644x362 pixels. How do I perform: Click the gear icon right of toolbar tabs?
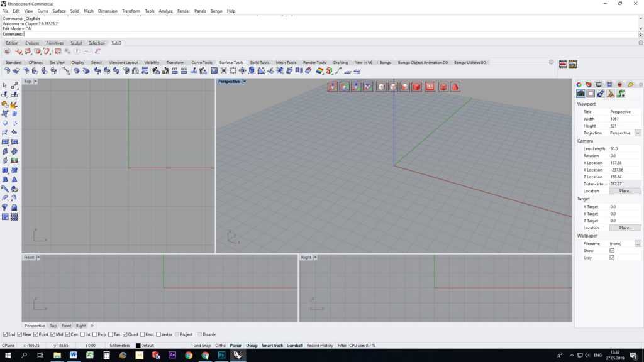[552, 62]
